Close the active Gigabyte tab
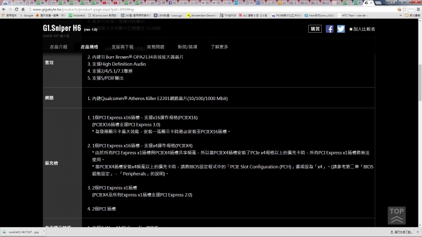Image resolution: width=422 pixels, height=237 pixels. point(372,3)
